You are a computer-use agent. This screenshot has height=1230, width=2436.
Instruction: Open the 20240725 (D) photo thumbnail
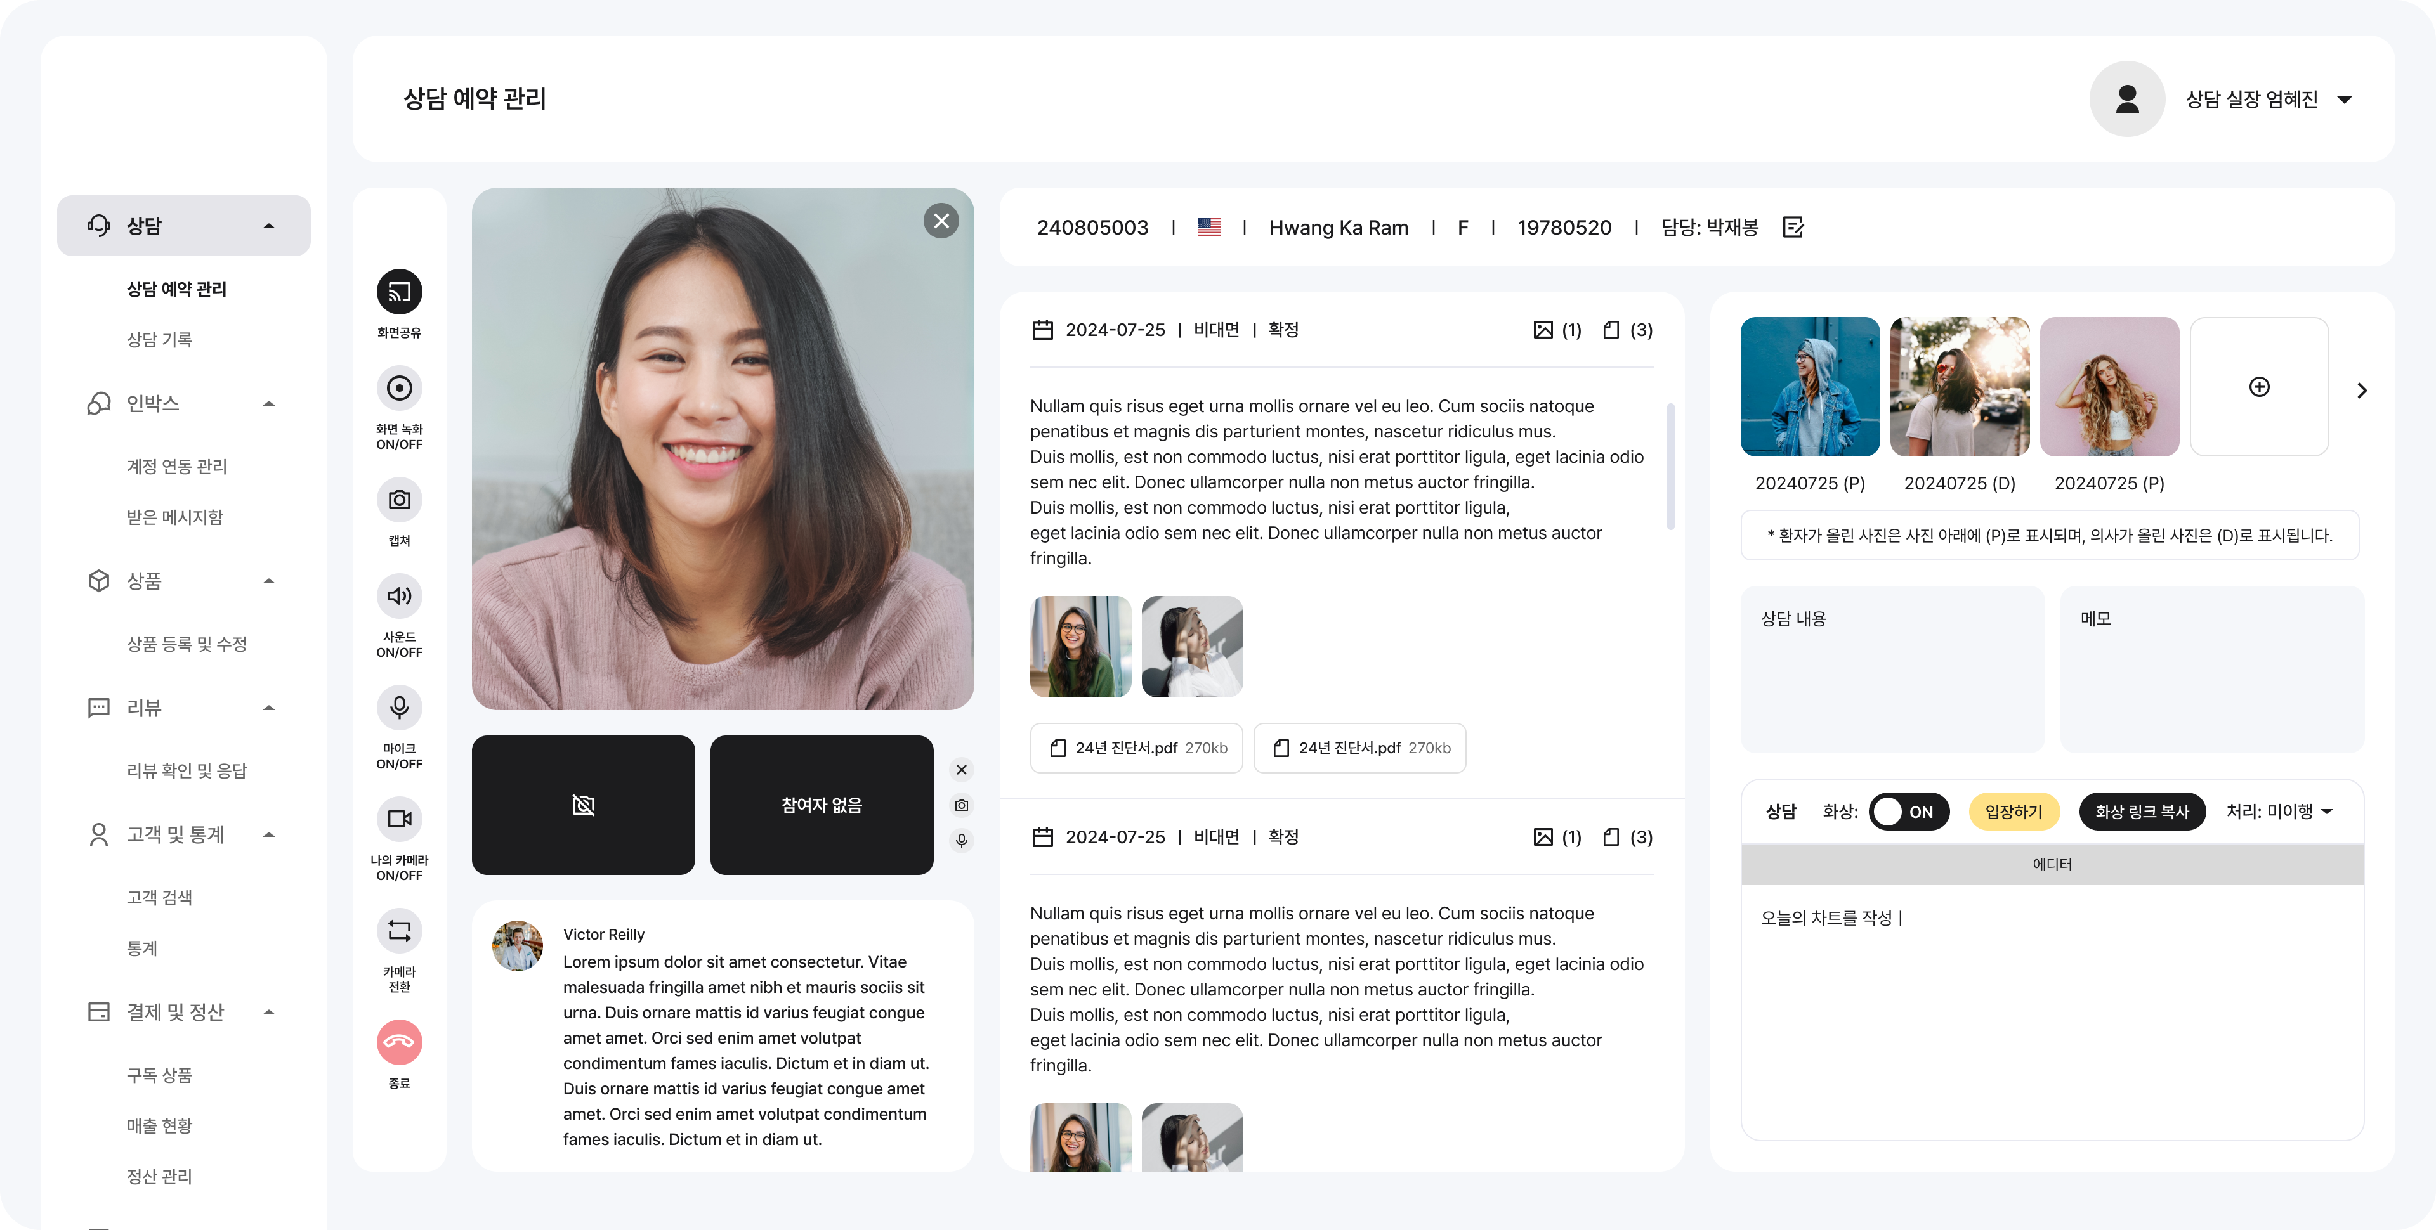(x=1960, y=387)
